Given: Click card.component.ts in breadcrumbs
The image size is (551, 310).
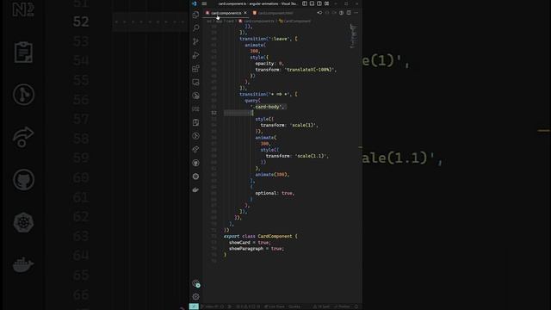Looking at the screenshot, I should pyautogui.click(x=259, y=21).
